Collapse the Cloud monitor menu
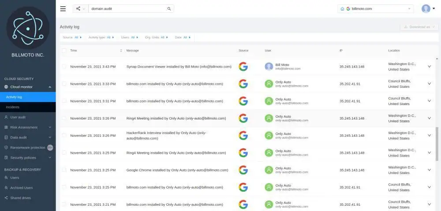Image resolution: width=441 pixels, height=211 pixels. coord(50,87)
